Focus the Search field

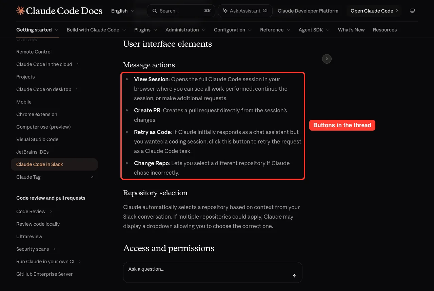181,11
